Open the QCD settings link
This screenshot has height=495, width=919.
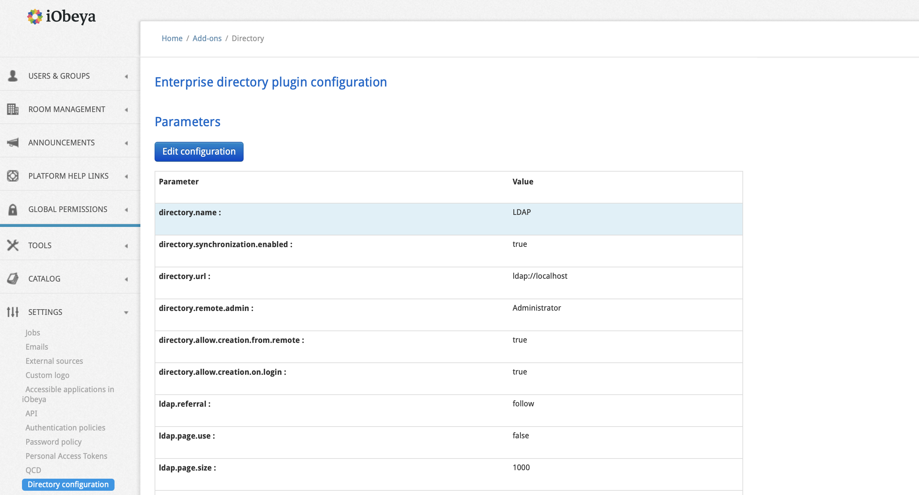click(x=33, y=471)
